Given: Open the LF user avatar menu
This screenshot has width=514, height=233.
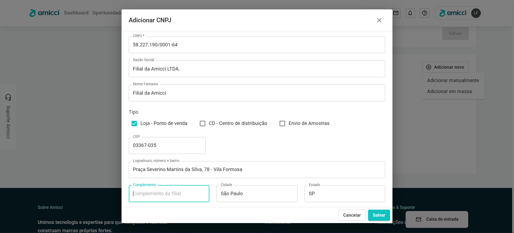Looking at the screenshot, I should pos(476,13).
